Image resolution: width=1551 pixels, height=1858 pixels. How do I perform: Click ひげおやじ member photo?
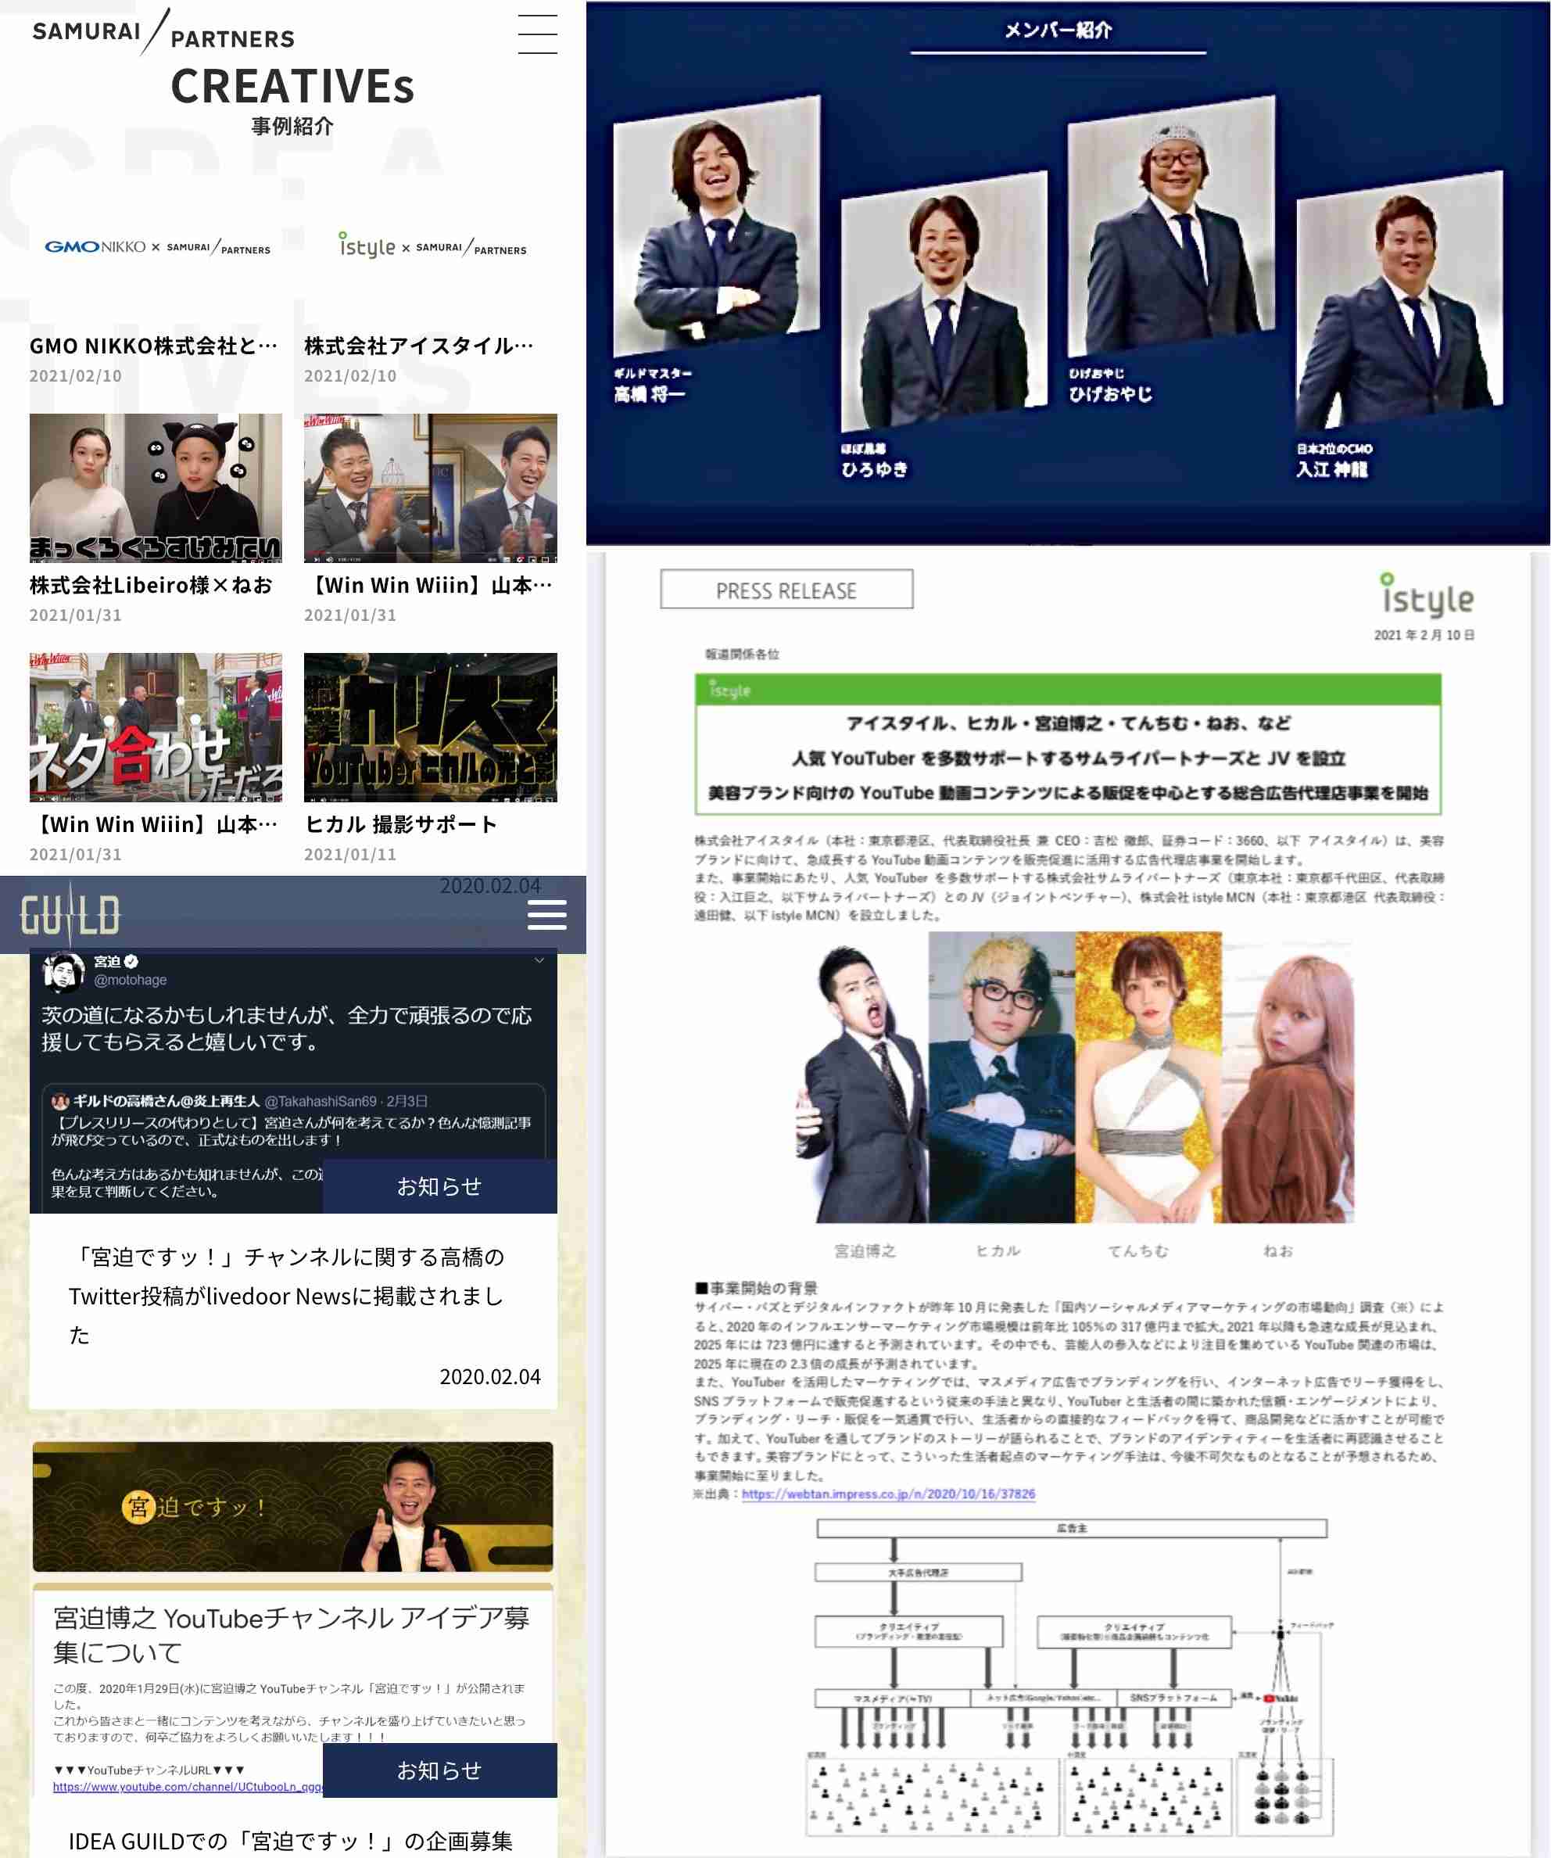tap(1171, 226)
